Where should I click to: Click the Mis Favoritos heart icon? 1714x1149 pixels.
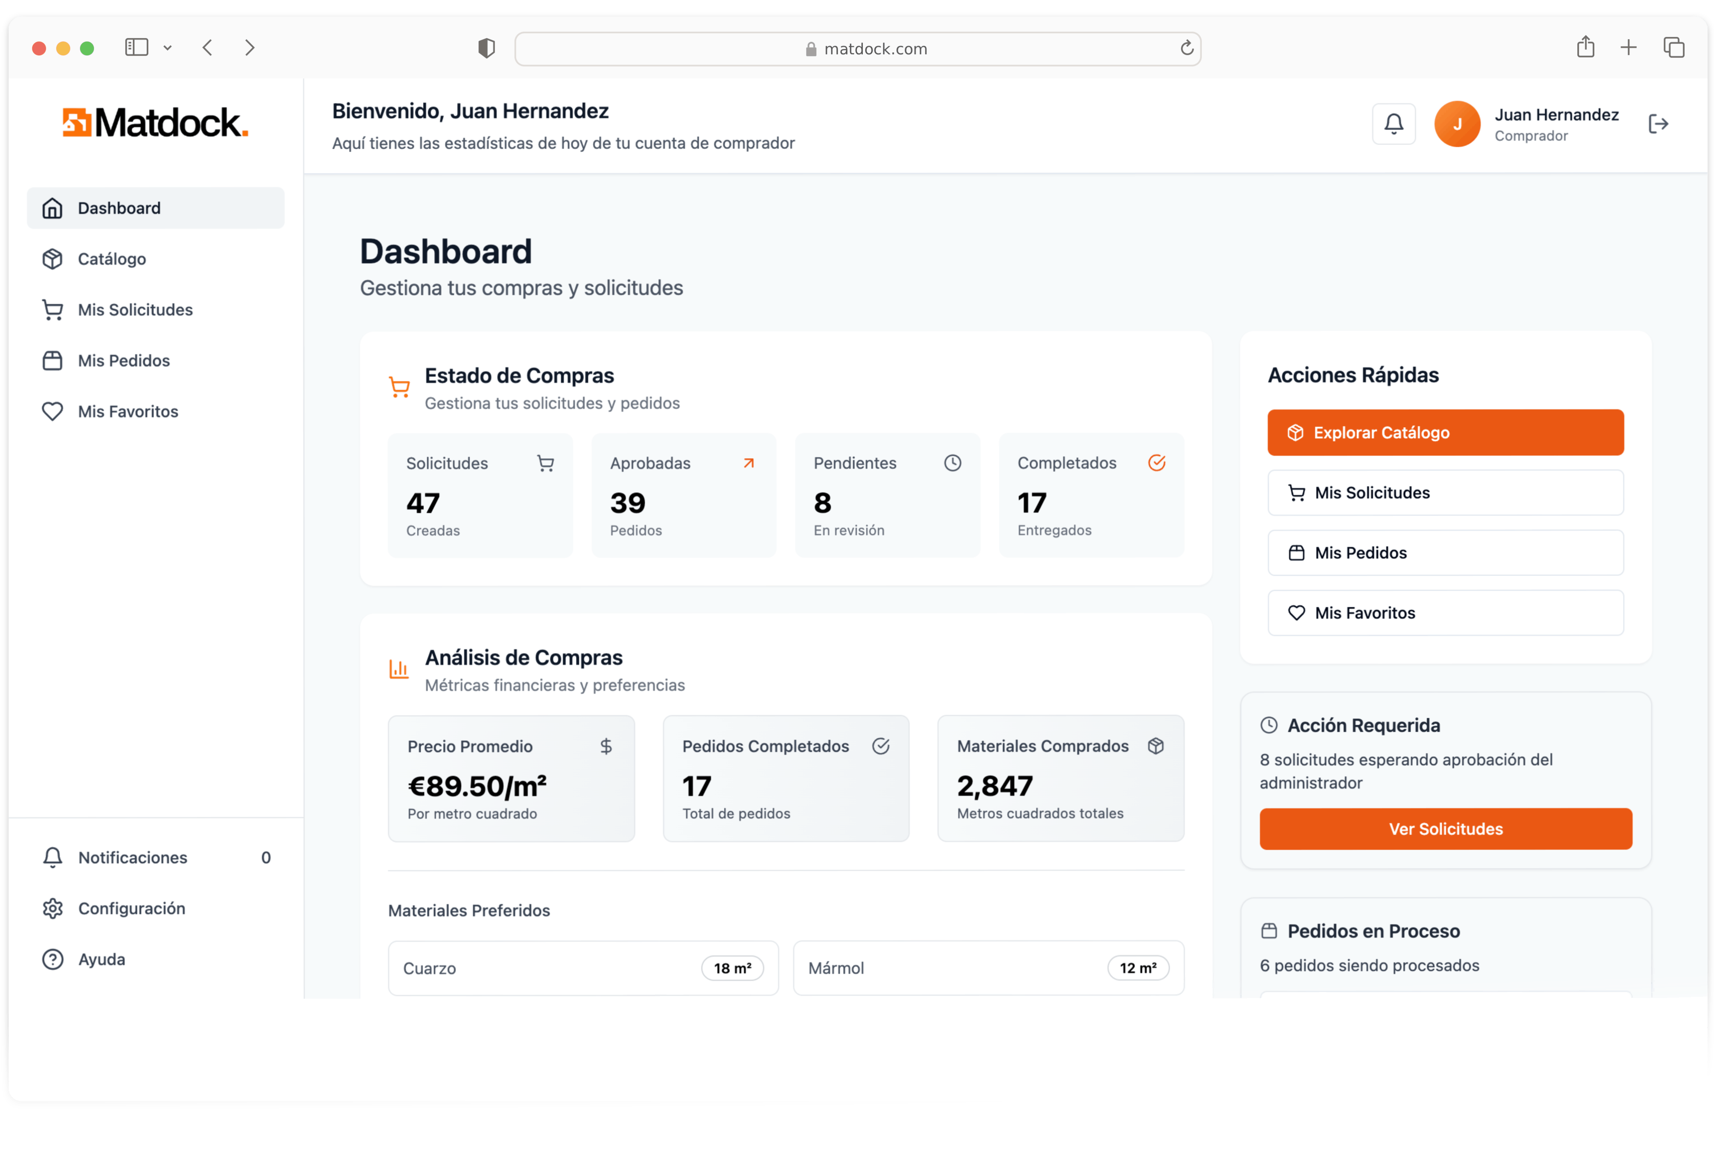click(52, 411)
